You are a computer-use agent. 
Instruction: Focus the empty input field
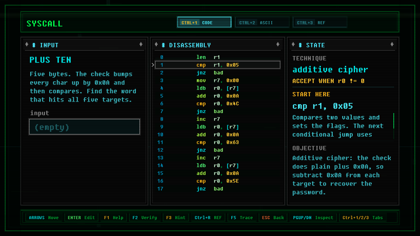(85, 127)
